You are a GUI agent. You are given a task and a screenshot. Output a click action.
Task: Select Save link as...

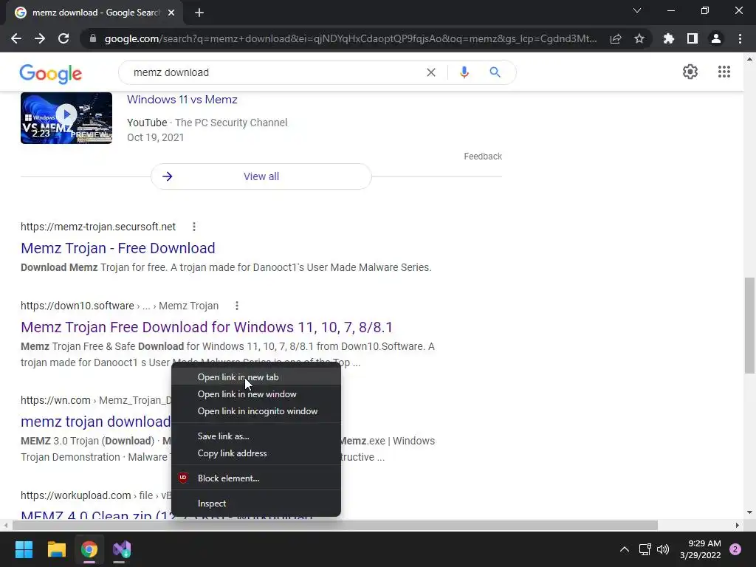(x=256, y=436)
